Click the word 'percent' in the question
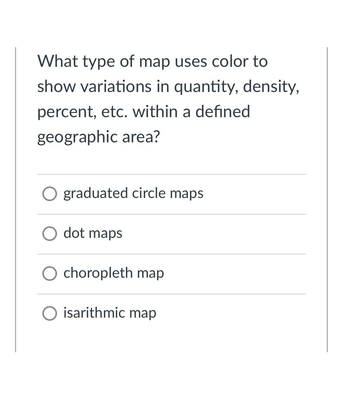345x397 pixels. [x=67, y=112]
